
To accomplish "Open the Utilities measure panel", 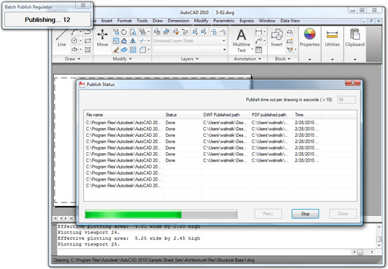I will [x=332, y=38].
